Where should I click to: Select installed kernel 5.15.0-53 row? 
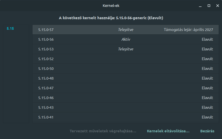[125, 49]
